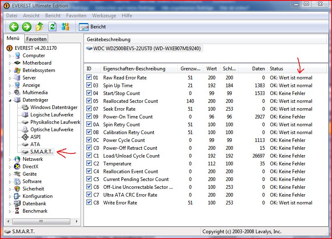Expand the Betriebssystem tree node

[10, 71]
